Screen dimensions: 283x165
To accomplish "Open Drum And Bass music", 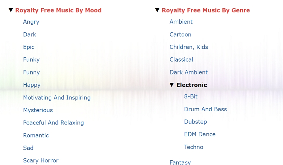I will tap(205, 109).
